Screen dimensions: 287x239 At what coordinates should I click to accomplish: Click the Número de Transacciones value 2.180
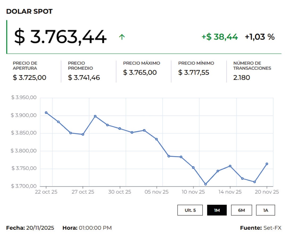pyautogui.click(x=242, y=78)
